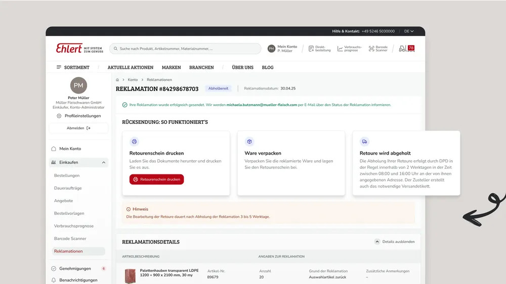Click Auswahlartikel zurück reason text

pos(327,277)
